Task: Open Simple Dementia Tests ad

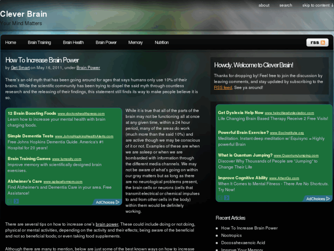Action: click(30, 136)
